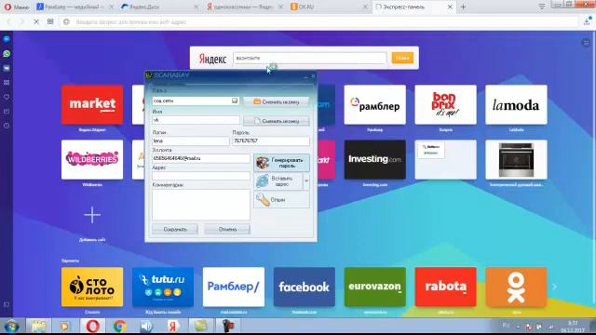Click the email field in Scarabay
596x335 pixels.
[x=201, y=158]
